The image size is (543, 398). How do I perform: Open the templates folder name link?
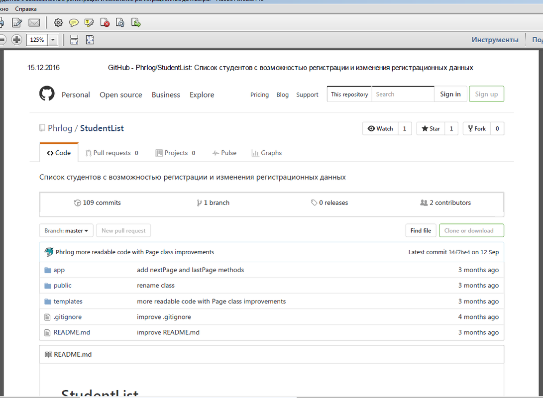pyautogui.click(x=68, y=301)
